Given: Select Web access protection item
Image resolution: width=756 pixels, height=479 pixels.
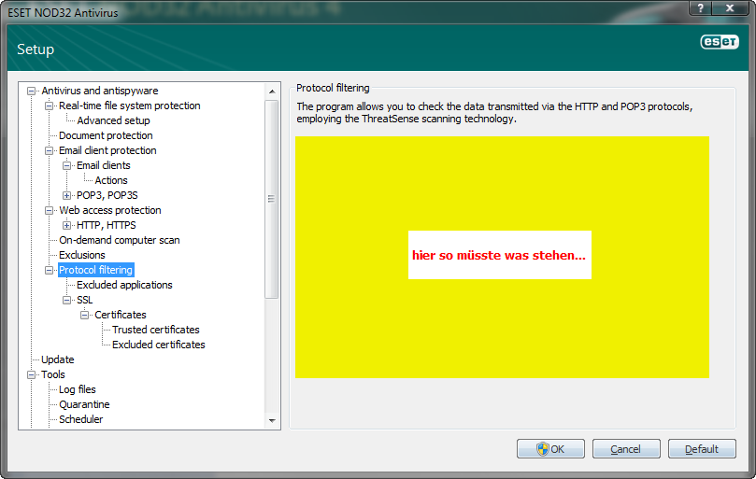Looking at the screenshot, I should [110, 210].
